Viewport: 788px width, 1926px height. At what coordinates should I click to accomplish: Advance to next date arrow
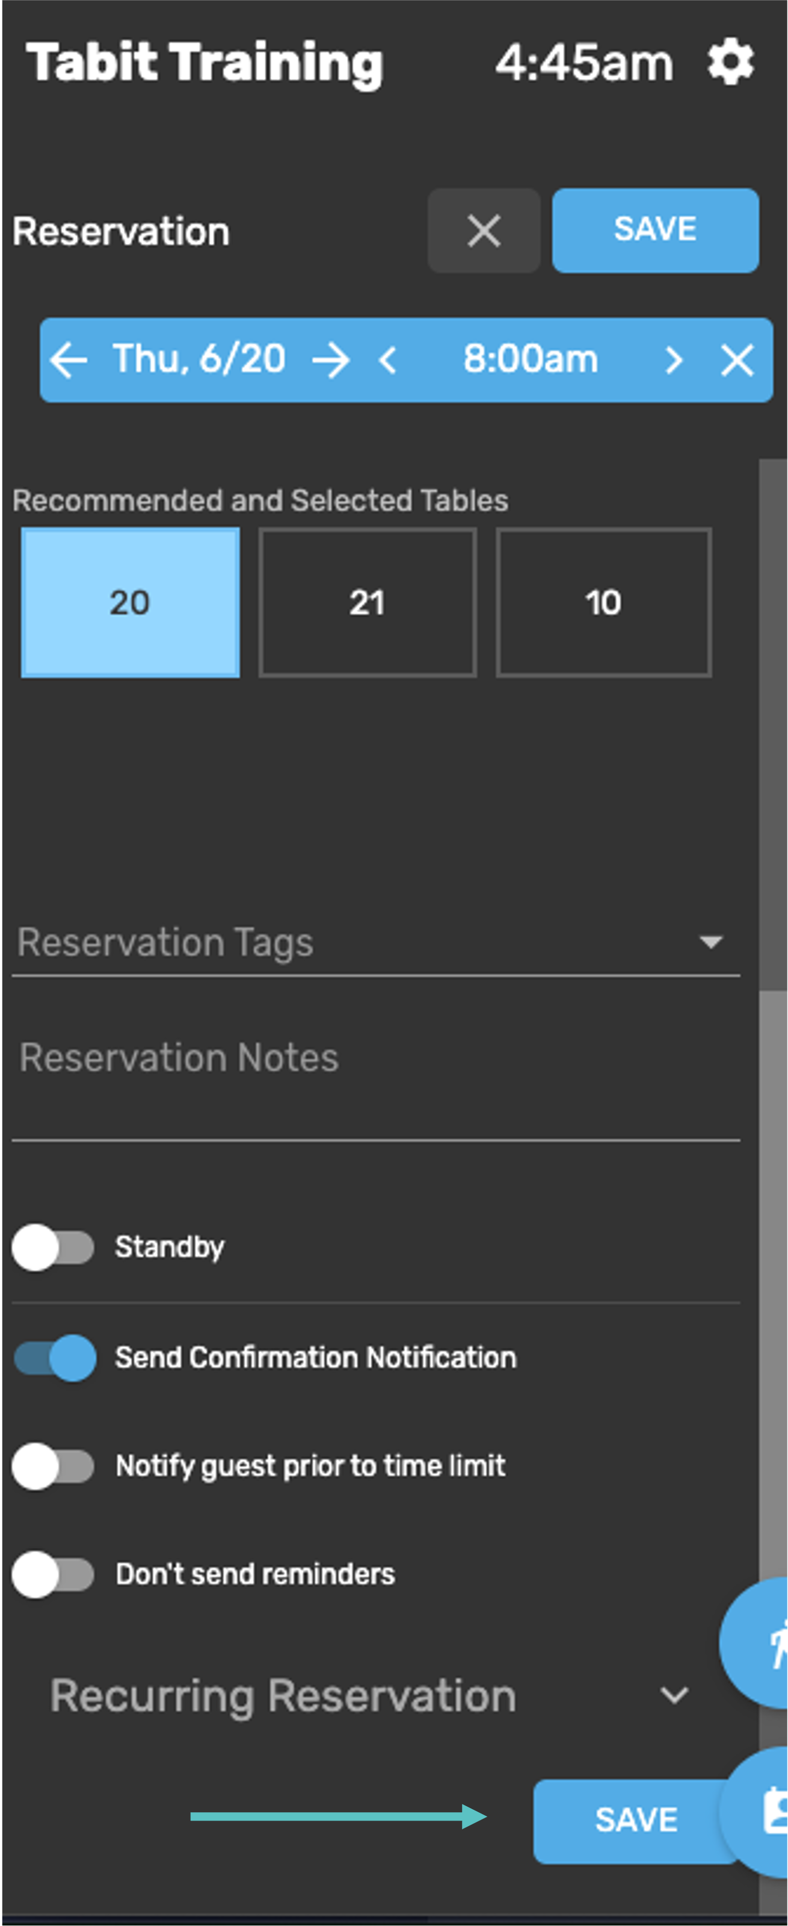(331, 359)
